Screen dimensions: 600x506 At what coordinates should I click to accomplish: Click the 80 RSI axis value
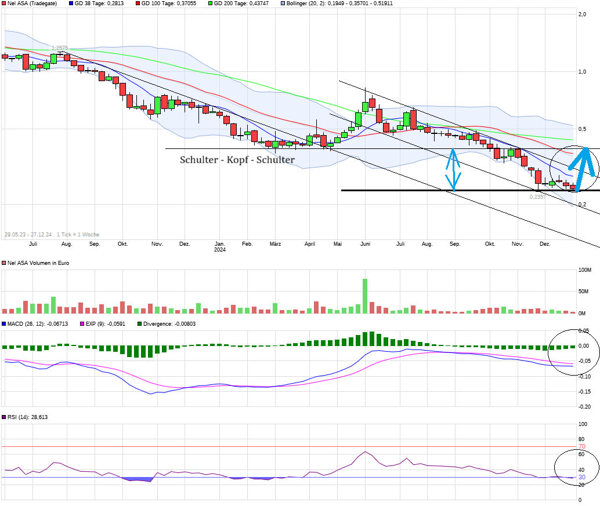tap(581, 439)
